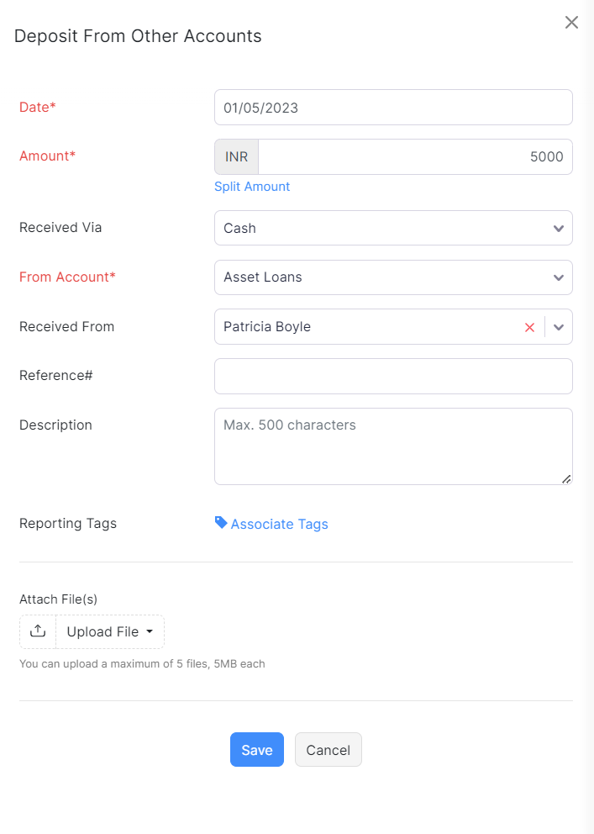Click inside the Description text area

click(393, 446)
